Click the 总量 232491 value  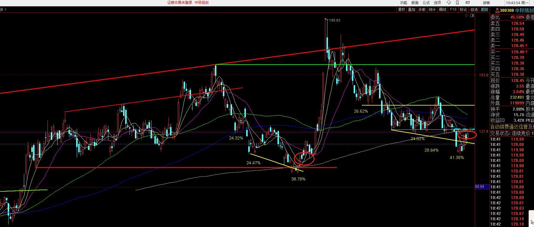coord(518,97)
